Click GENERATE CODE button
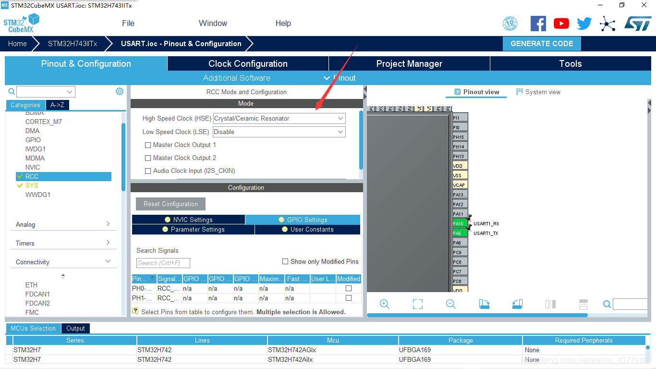This screenshot has width=656, height=369. [x=542, y=43]
